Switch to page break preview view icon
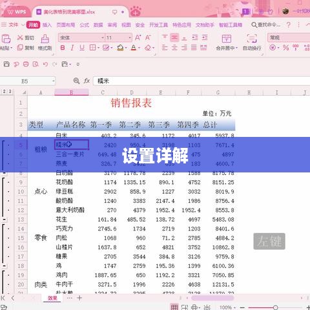The height and width of the screenshot is (310, 310). point(185,307)
